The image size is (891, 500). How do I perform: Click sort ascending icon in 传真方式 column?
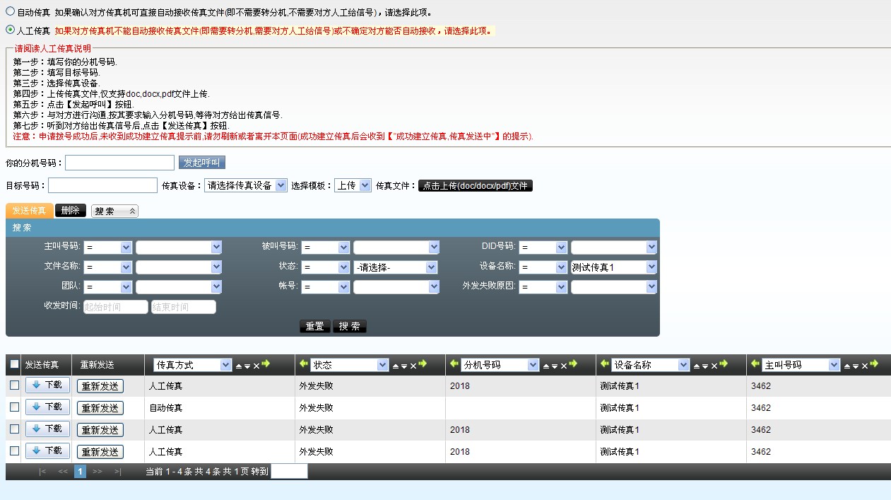pos(238,366)
